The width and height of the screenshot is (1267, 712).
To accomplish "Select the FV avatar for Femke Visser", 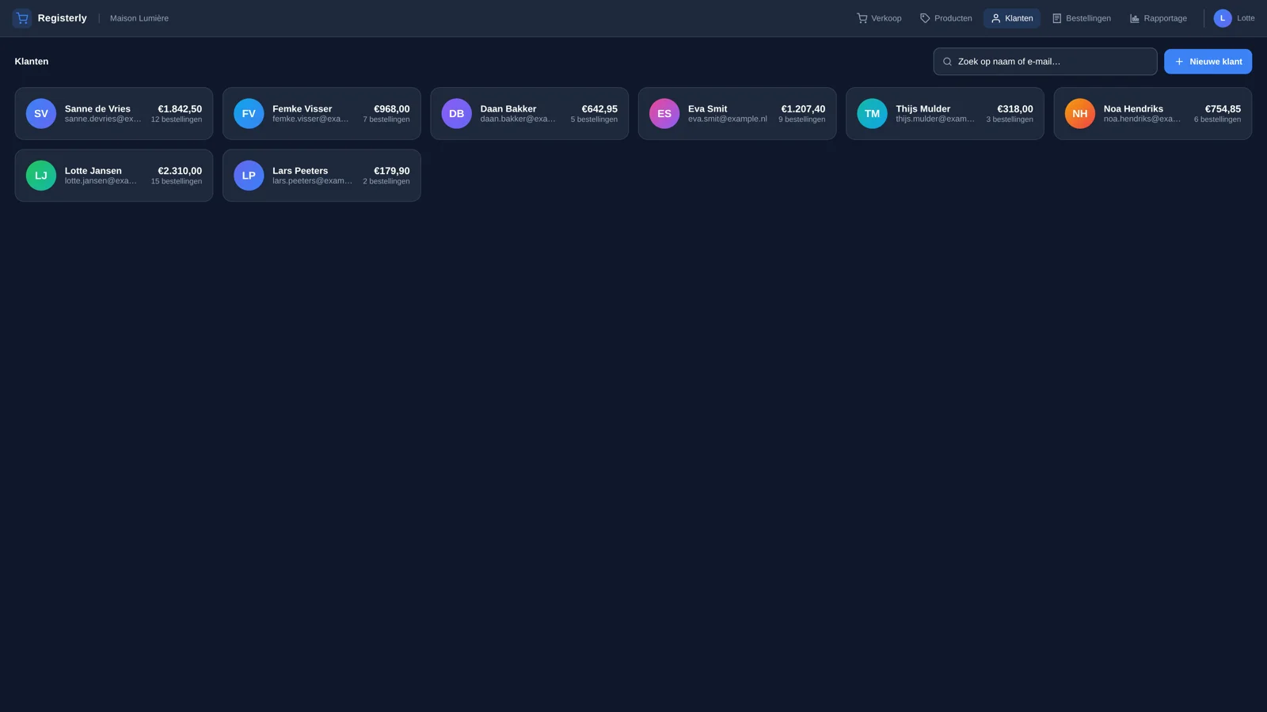I will [249, 114].
